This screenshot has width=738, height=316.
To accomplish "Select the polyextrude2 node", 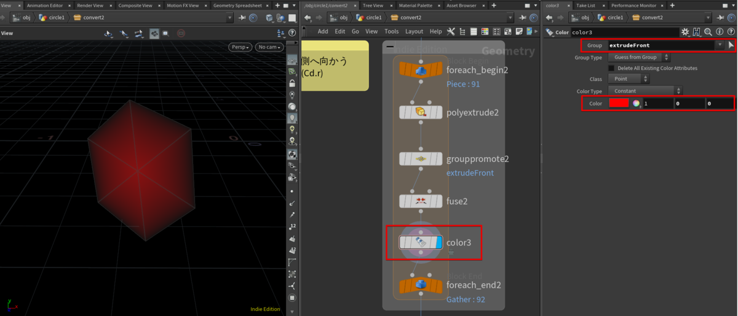I will tap(421, 112).
